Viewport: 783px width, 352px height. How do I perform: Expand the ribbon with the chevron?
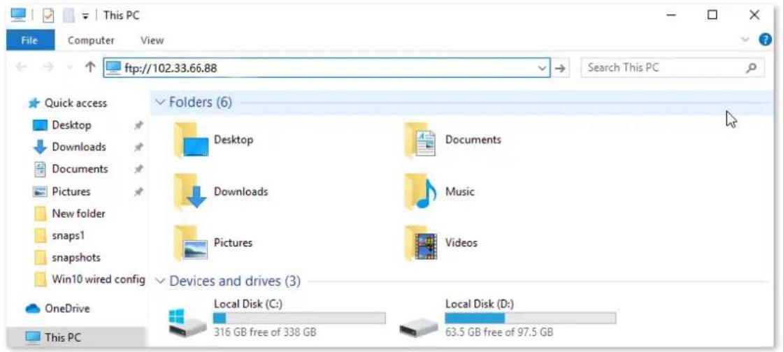746,40
